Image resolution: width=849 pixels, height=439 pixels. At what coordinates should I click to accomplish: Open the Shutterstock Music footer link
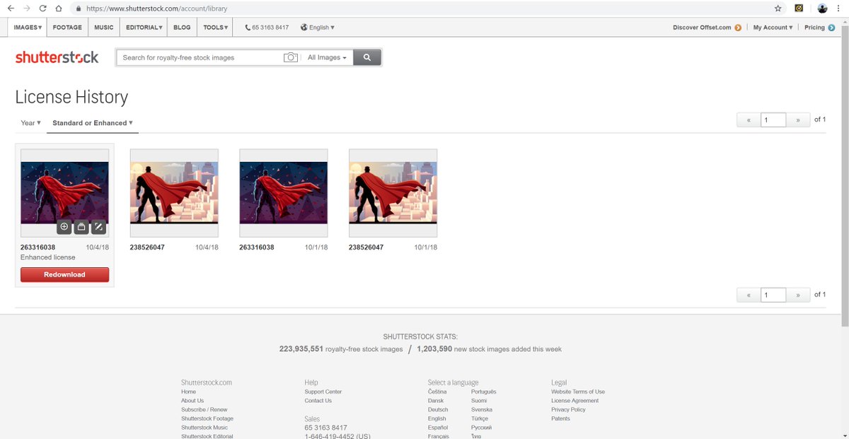point(204,428)
